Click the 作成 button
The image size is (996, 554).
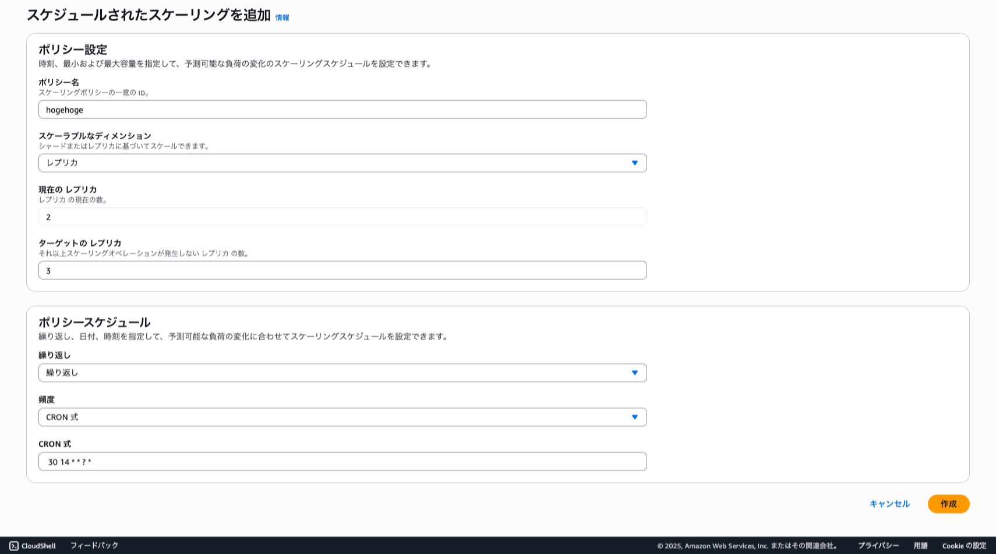coord(949,504)
